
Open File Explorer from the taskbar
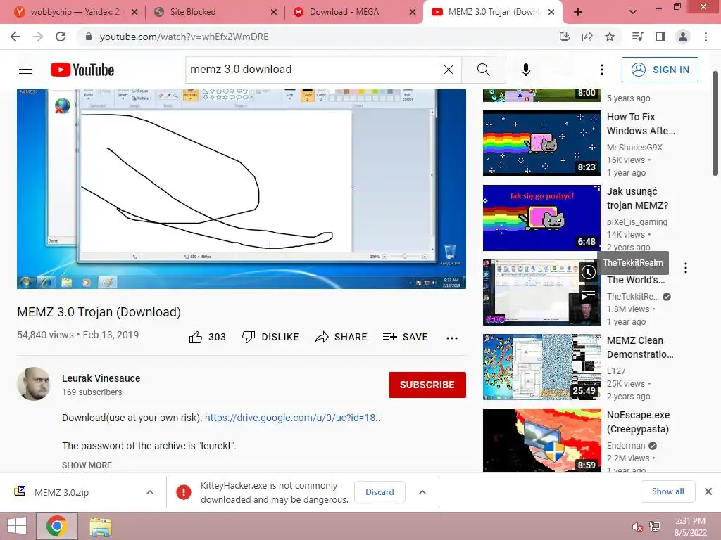pyautogui.click(x=100, y=526)
